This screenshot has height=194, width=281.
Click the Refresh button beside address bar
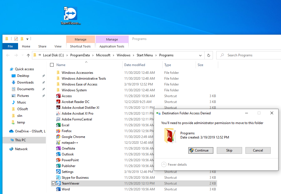click(208, 55)
